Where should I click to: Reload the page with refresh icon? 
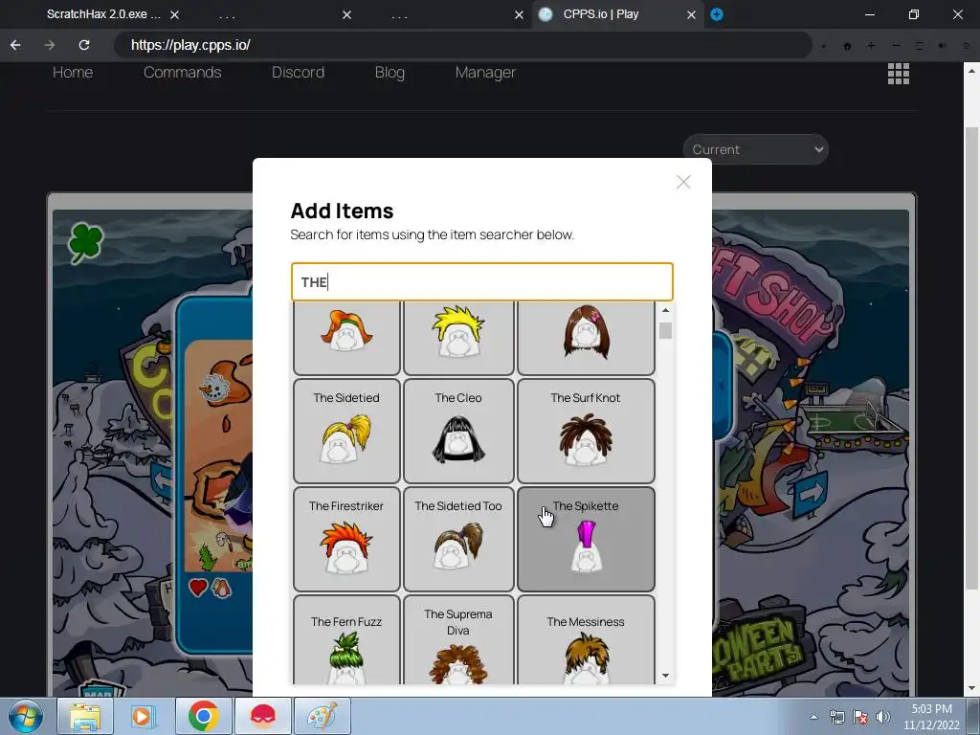(84, 45)
